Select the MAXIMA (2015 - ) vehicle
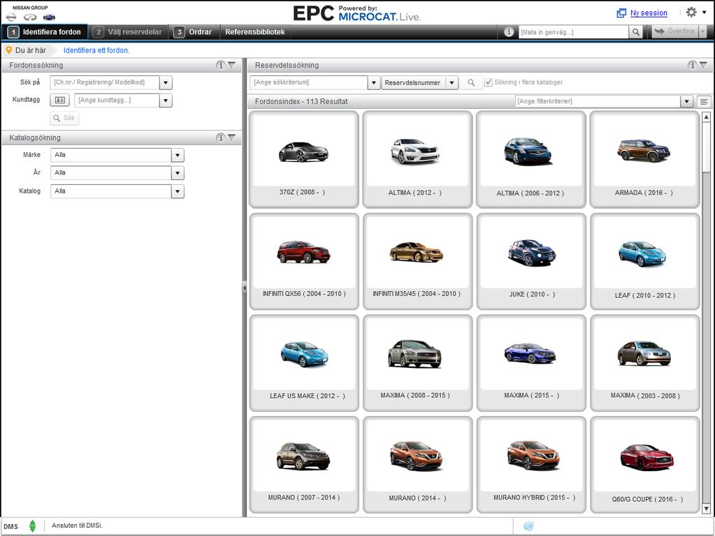Viewport: 715px width, 536px height. (531, 363)
